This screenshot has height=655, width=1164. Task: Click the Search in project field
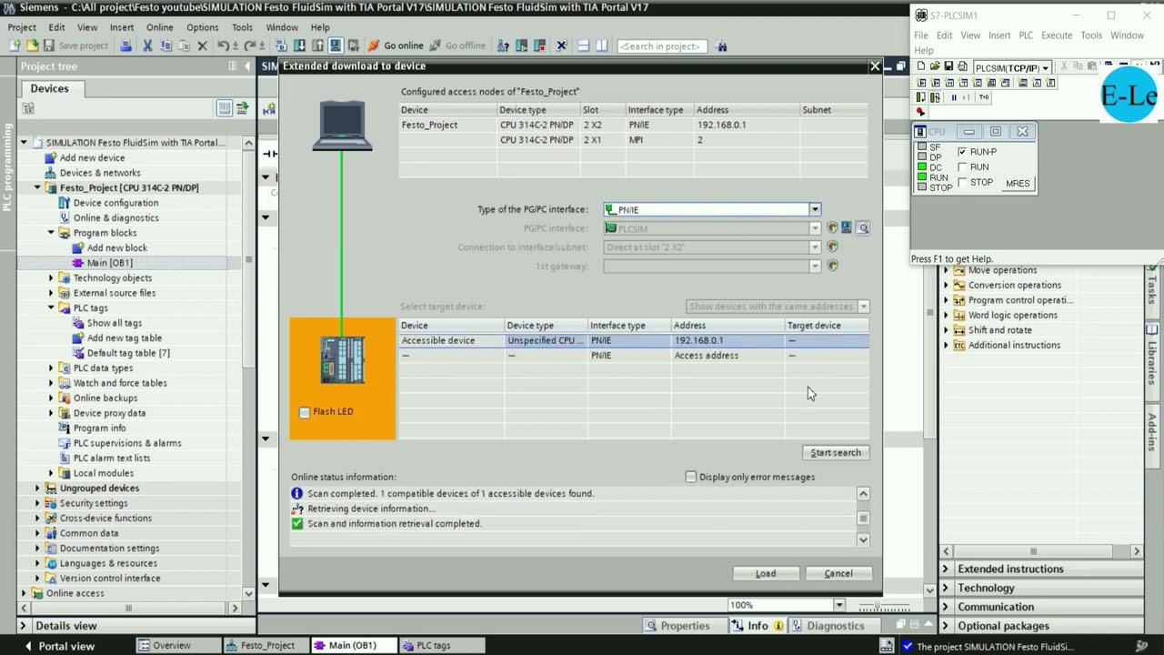click(662, 46)
